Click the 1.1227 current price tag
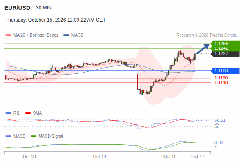241x163 pixels. [x=225, y=53]
